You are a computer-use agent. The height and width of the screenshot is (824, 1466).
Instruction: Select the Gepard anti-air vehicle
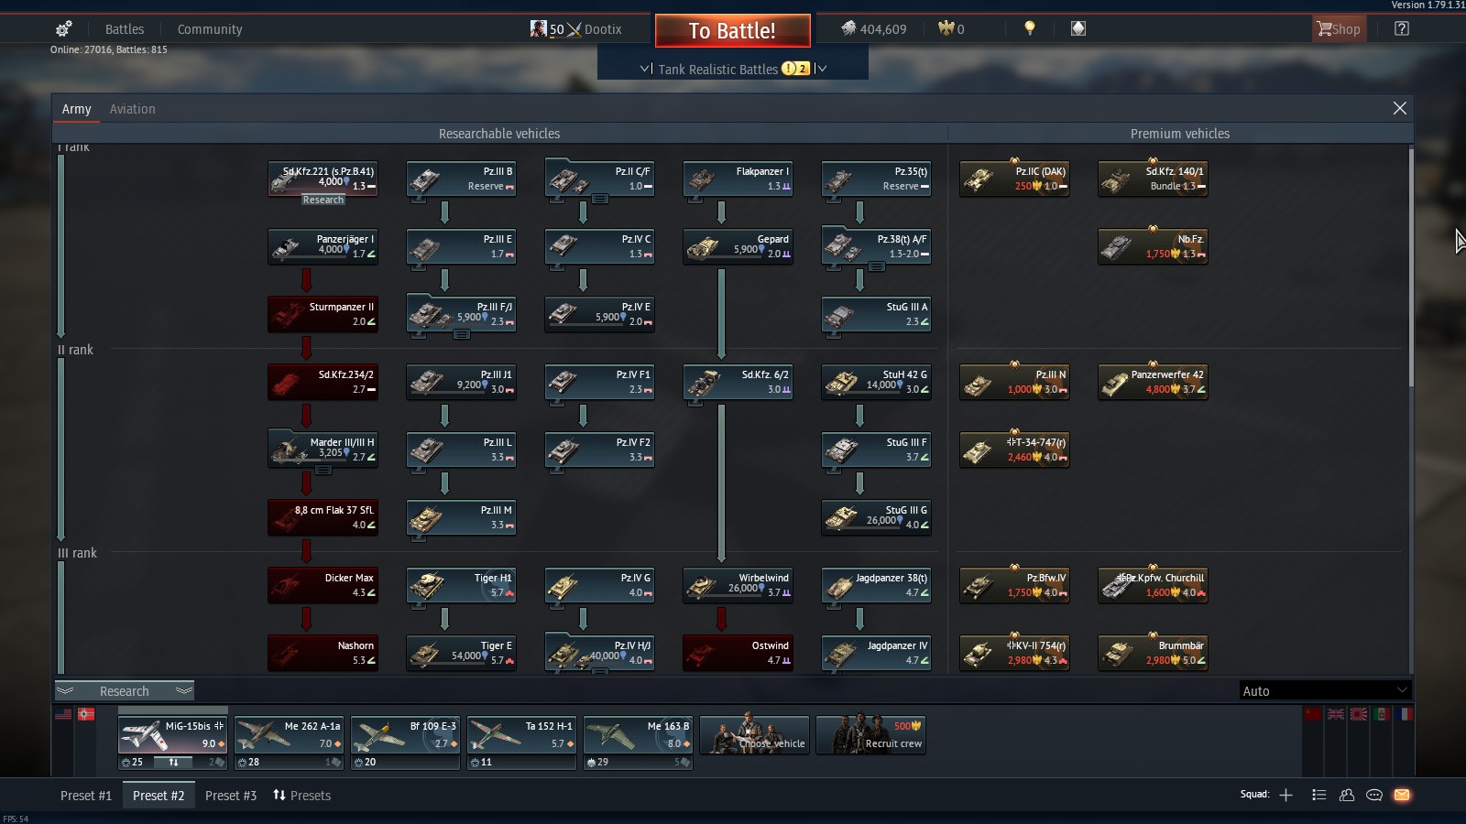pyautogui.click(x=738, y=246)
